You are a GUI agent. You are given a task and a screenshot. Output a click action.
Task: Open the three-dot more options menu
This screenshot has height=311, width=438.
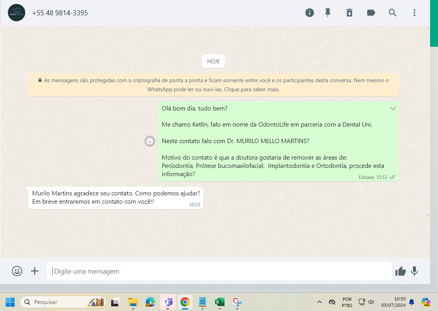[414, 13]
